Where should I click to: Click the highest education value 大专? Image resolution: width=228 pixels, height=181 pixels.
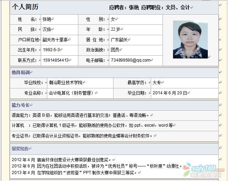tap(157, 82)
